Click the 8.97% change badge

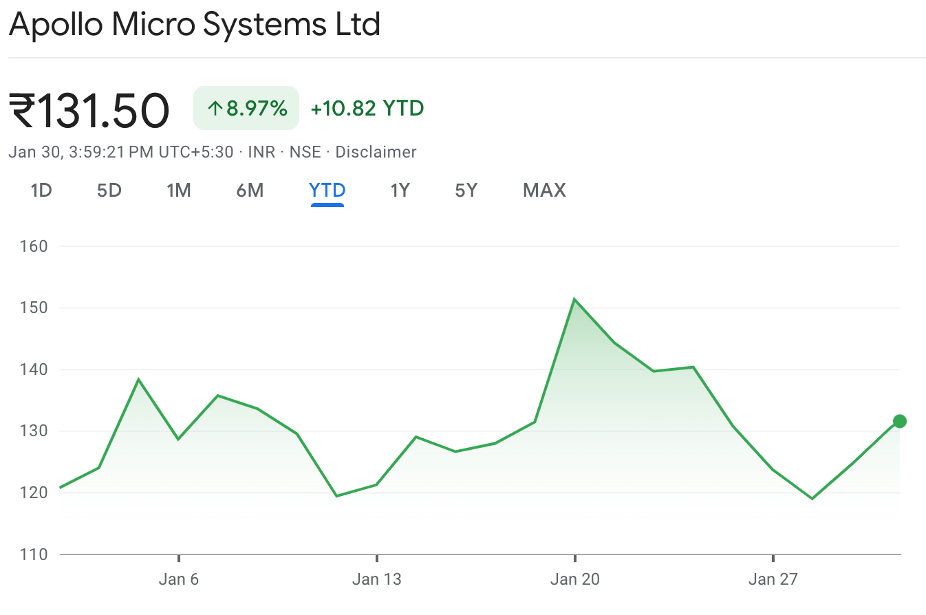click(246, 108)
